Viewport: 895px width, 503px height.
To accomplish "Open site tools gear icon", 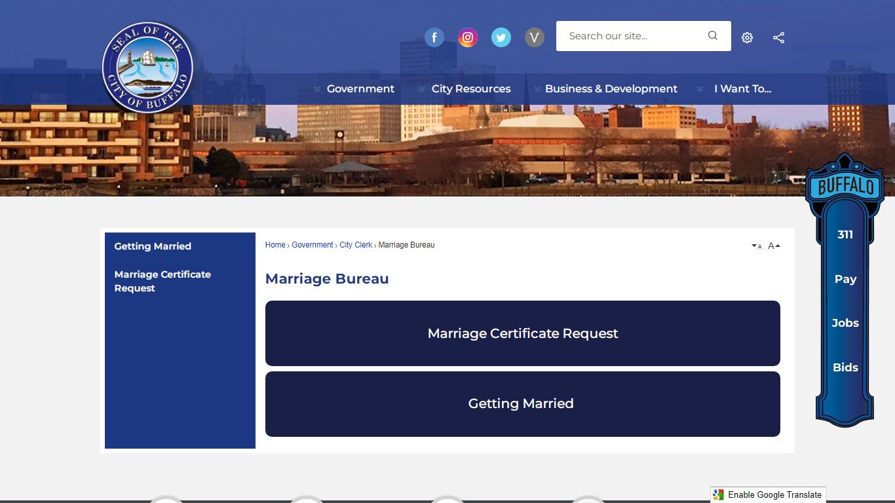I will click(x=747, y=37).
